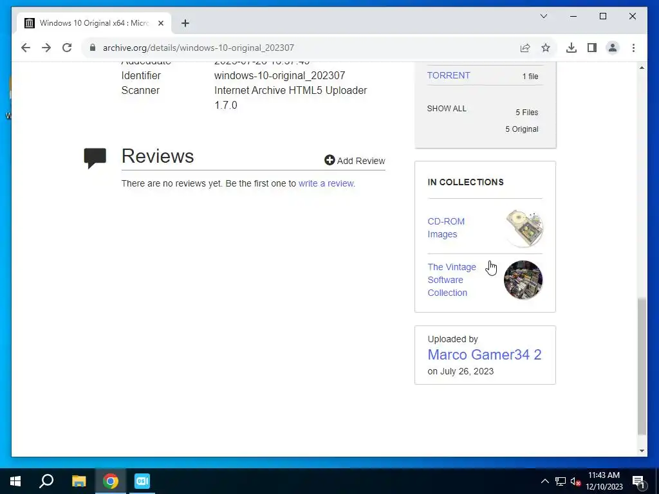
Task: Click the browser forward arrow
Action: tap(46, 48)
